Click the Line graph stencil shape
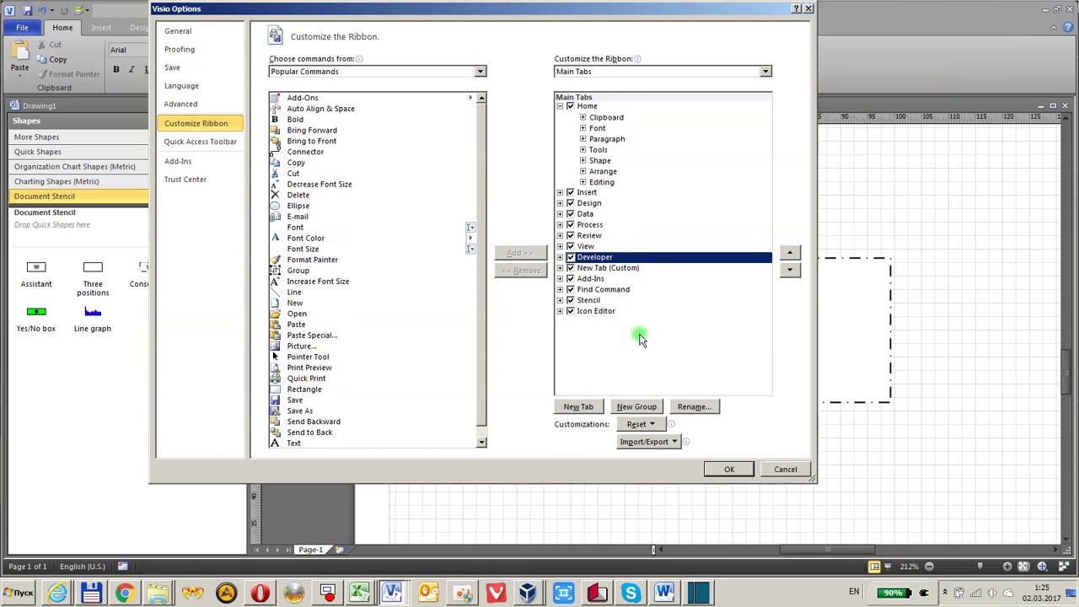The image size is (1079, 607). click(93, 319)
